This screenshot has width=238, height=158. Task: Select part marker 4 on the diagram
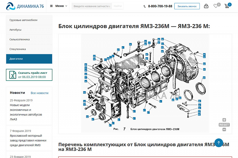pyautogui.click(x=134, y=111)
